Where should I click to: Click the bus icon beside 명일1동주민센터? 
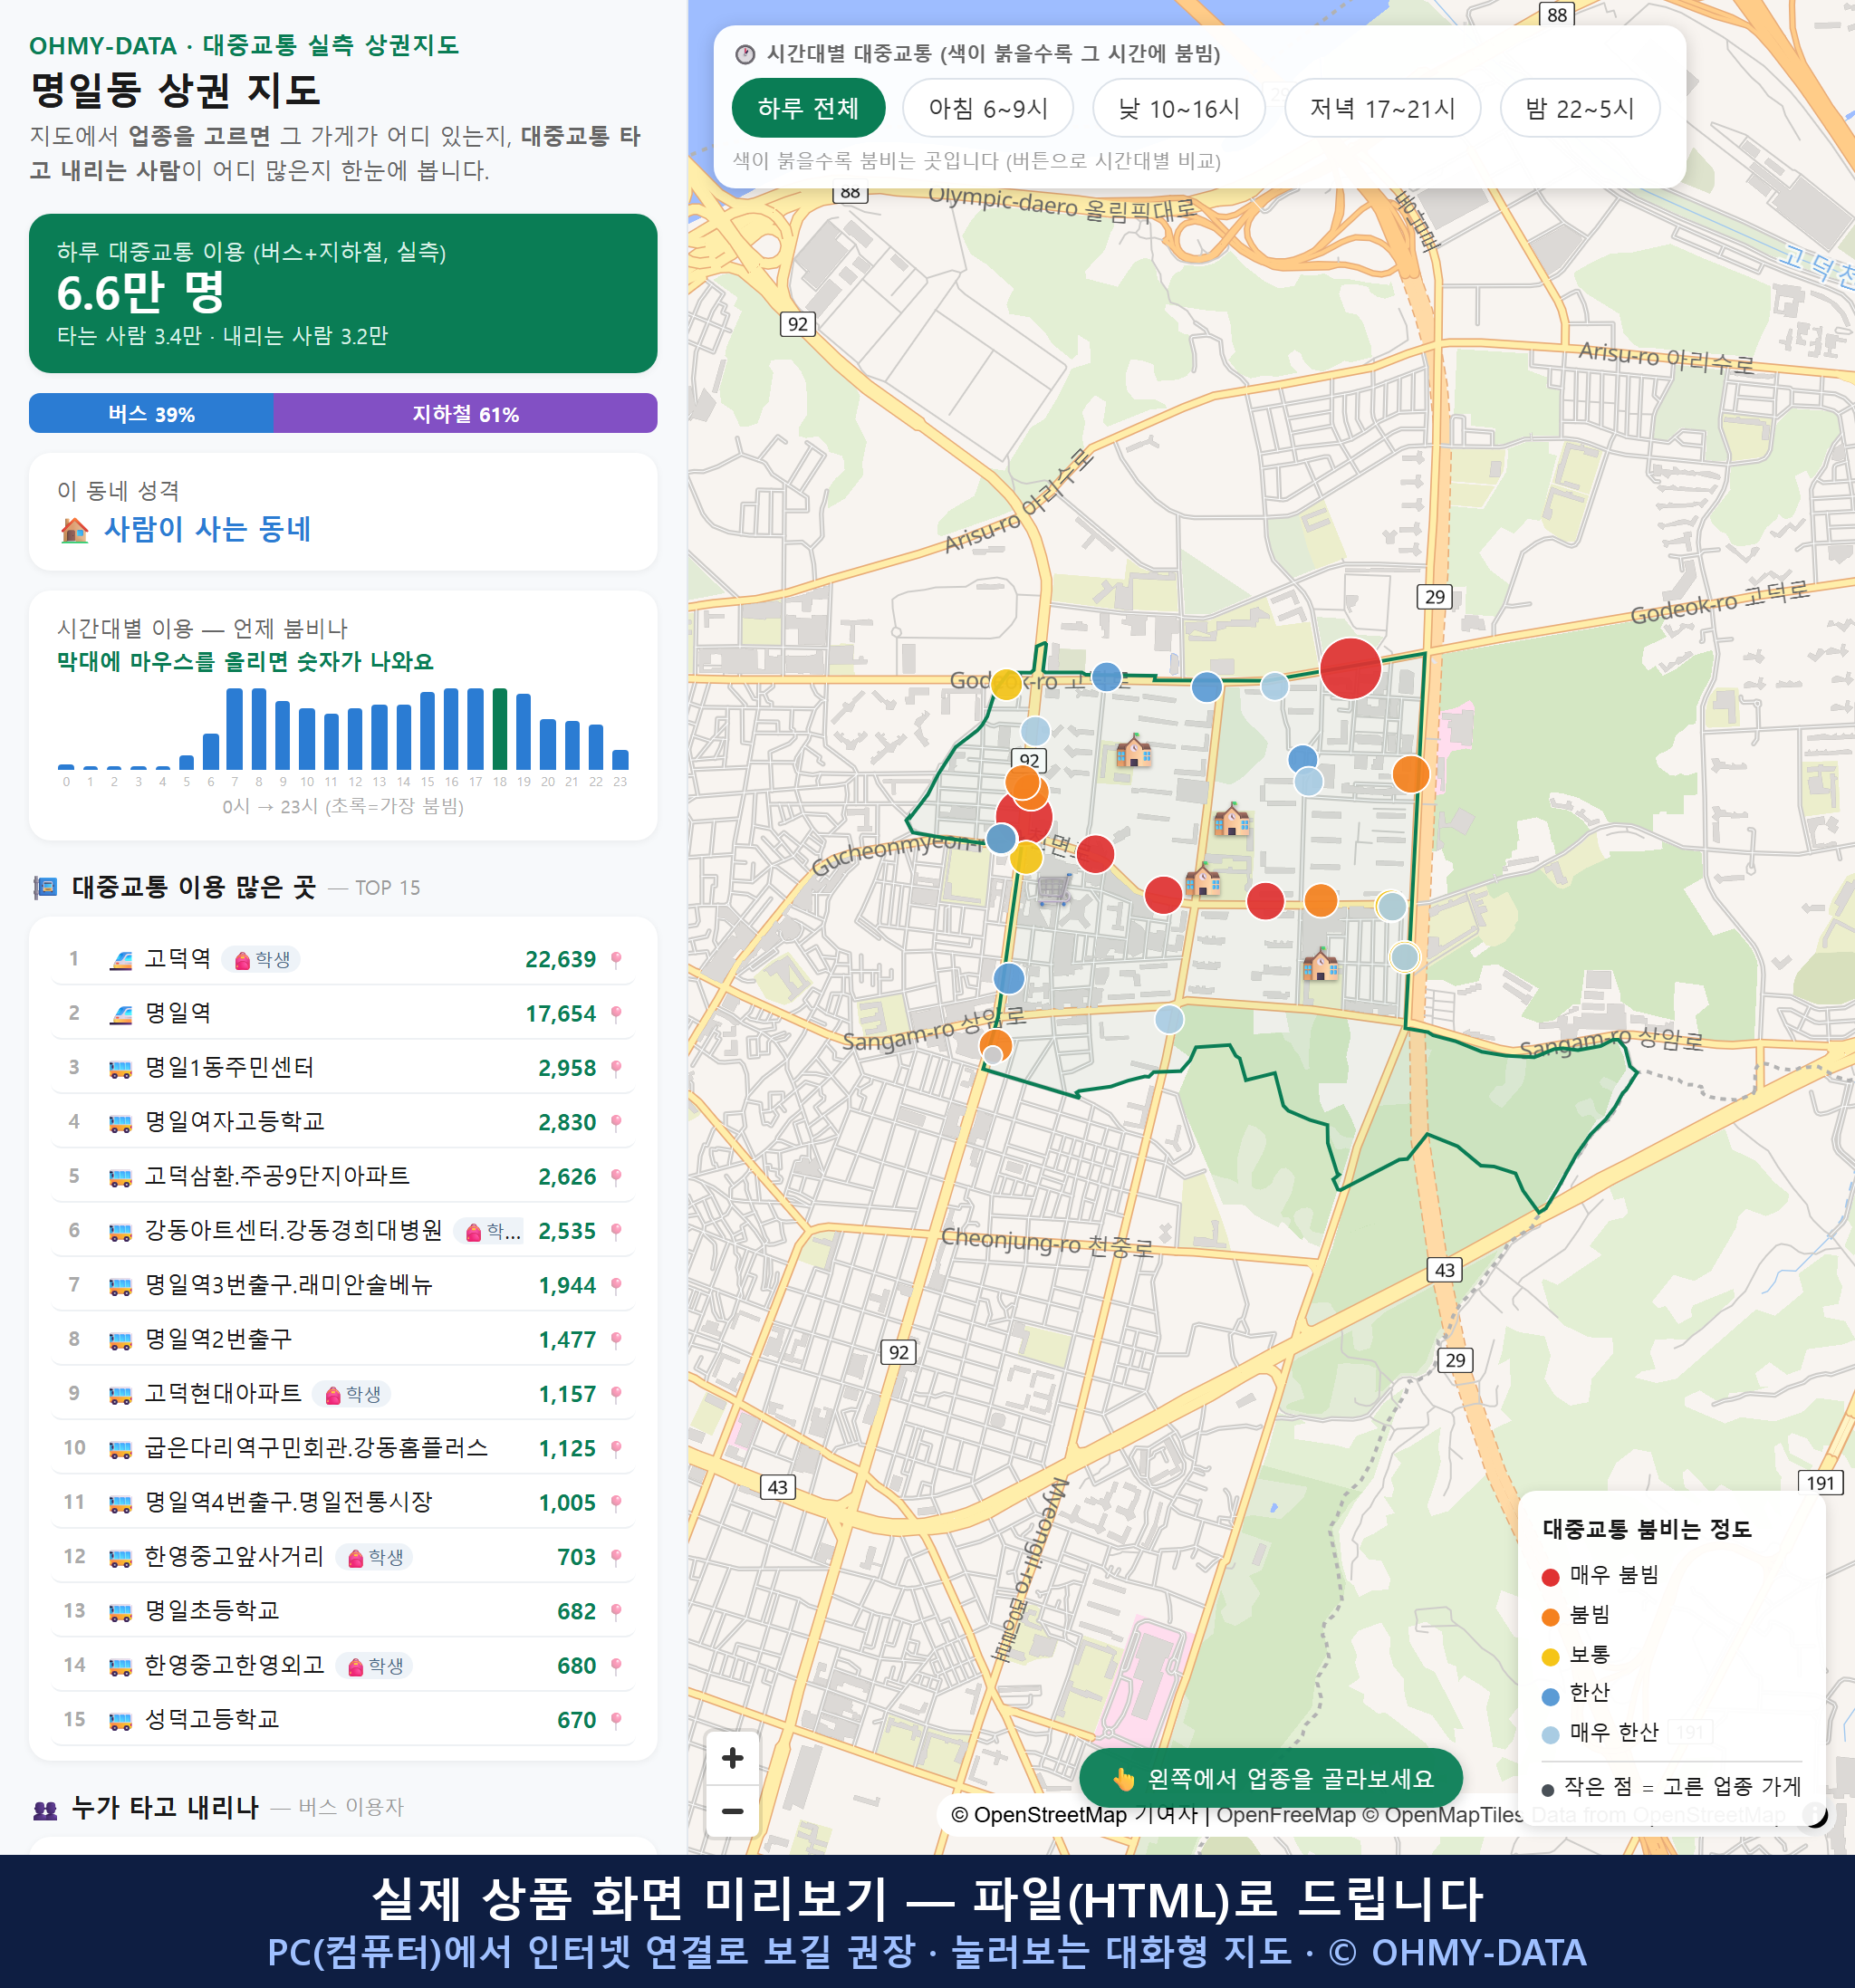coord(121,1069)
